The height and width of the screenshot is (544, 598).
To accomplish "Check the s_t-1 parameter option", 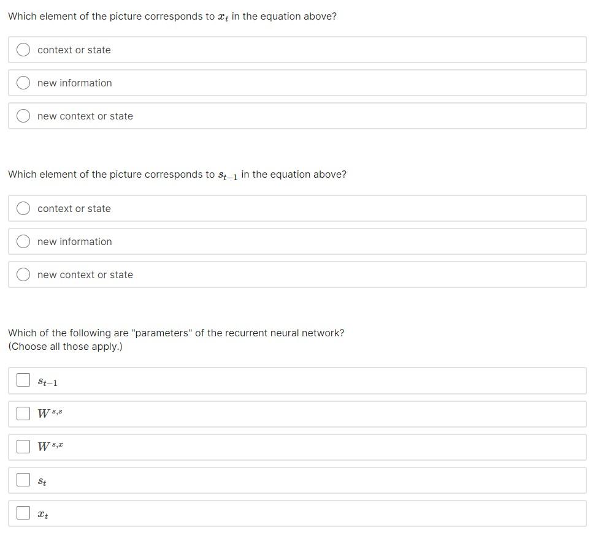I will point(23,380).
